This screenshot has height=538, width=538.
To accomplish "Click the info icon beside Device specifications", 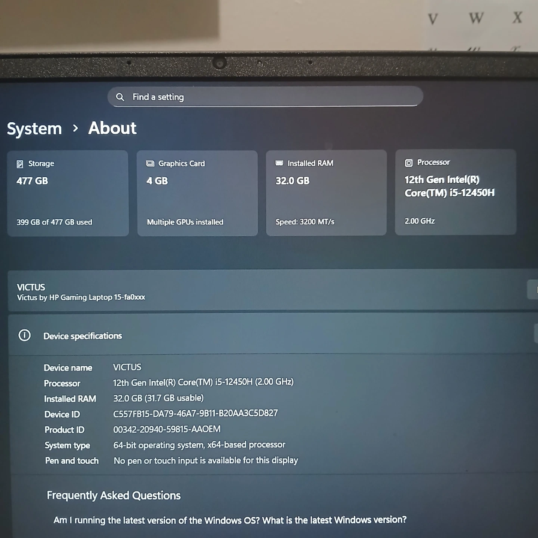I will pyautogui.click(x=25, y=335).
